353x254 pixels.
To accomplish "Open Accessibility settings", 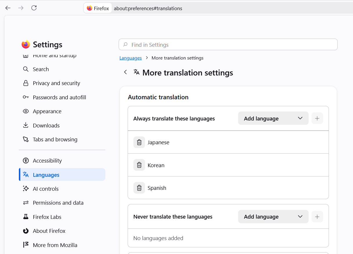I will pyautogui.click(x=62, y=161).
